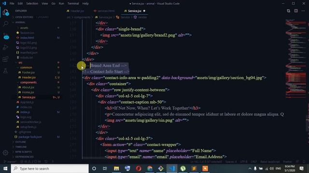This screenshot has height=173, width=309.
Task: Click the VS Code logo in title bar
Action: [4, 3]
